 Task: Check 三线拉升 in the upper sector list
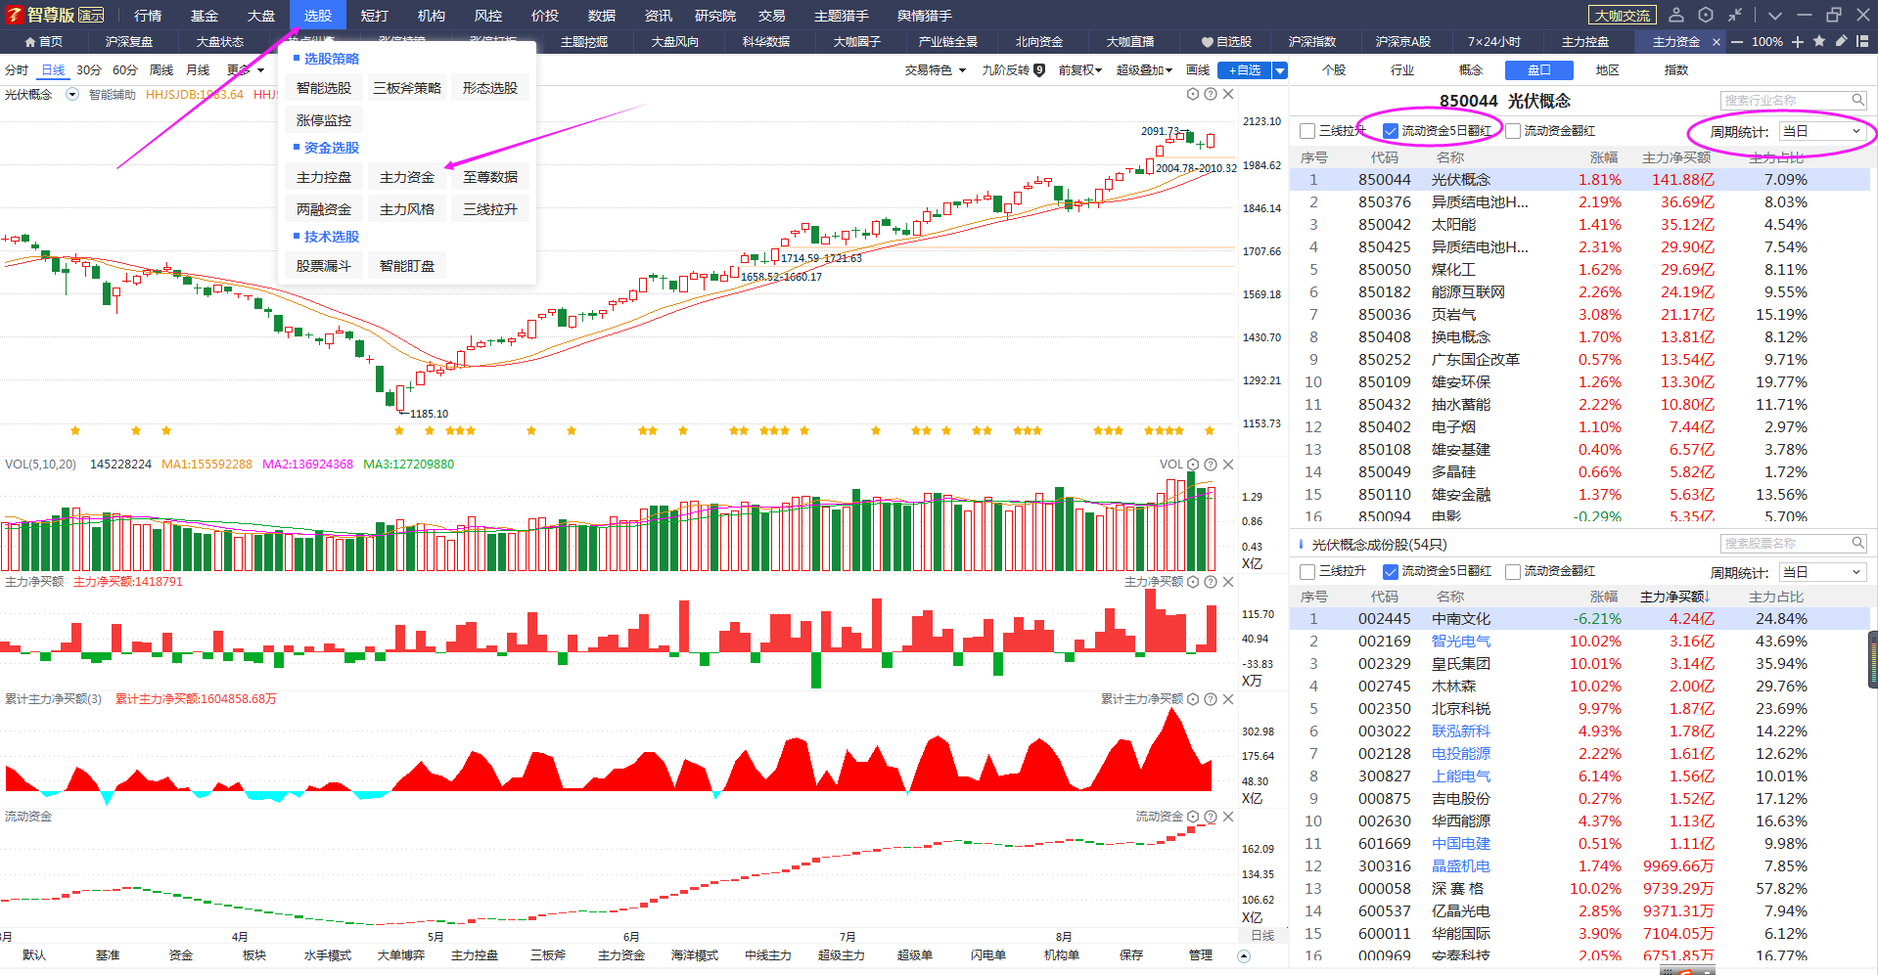(x=1307, y=131)
